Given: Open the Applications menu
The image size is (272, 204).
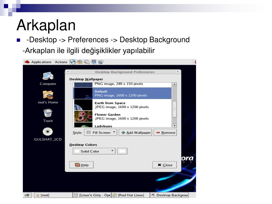Looking at the screenshot, I should pyautogui.click(x=41, y=62).
